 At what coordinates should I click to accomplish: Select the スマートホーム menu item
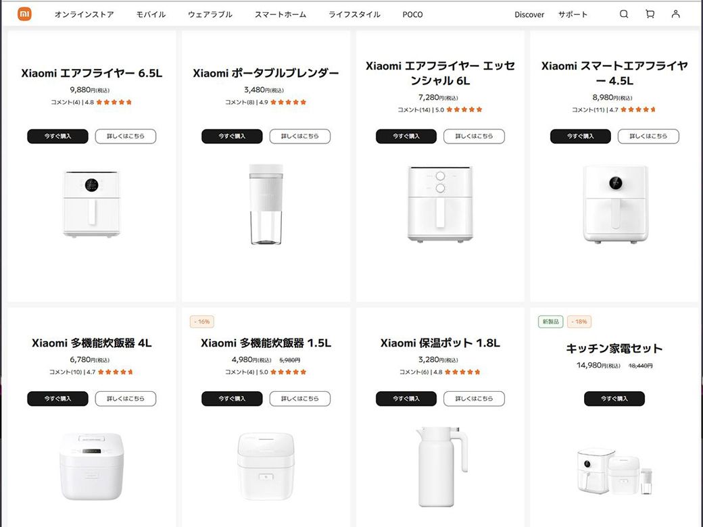[281, 14]
